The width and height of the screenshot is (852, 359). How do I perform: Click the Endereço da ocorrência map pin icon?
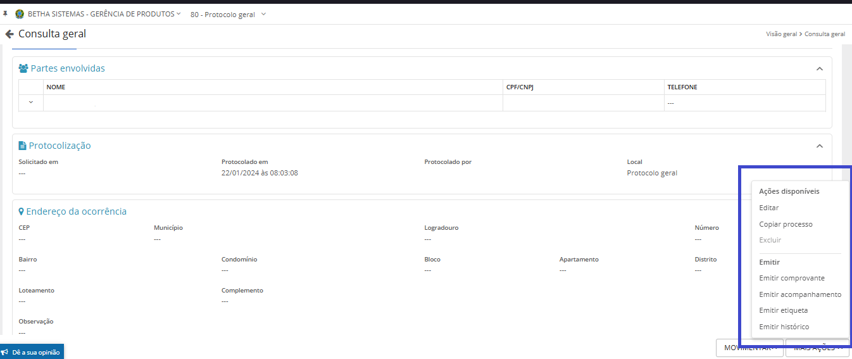pos(22,211)
